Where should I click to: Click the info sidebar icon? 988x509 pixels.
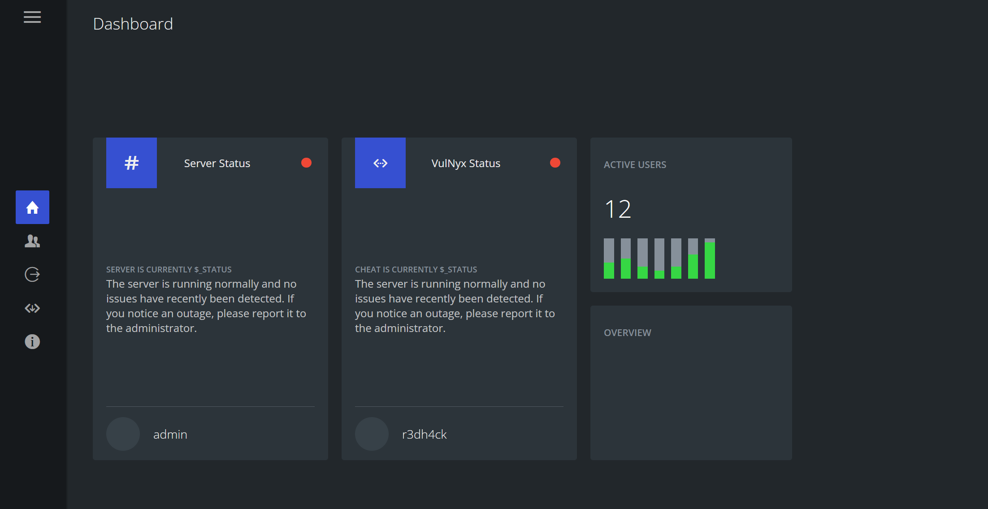pyautogui.click(x=32, y=342)
